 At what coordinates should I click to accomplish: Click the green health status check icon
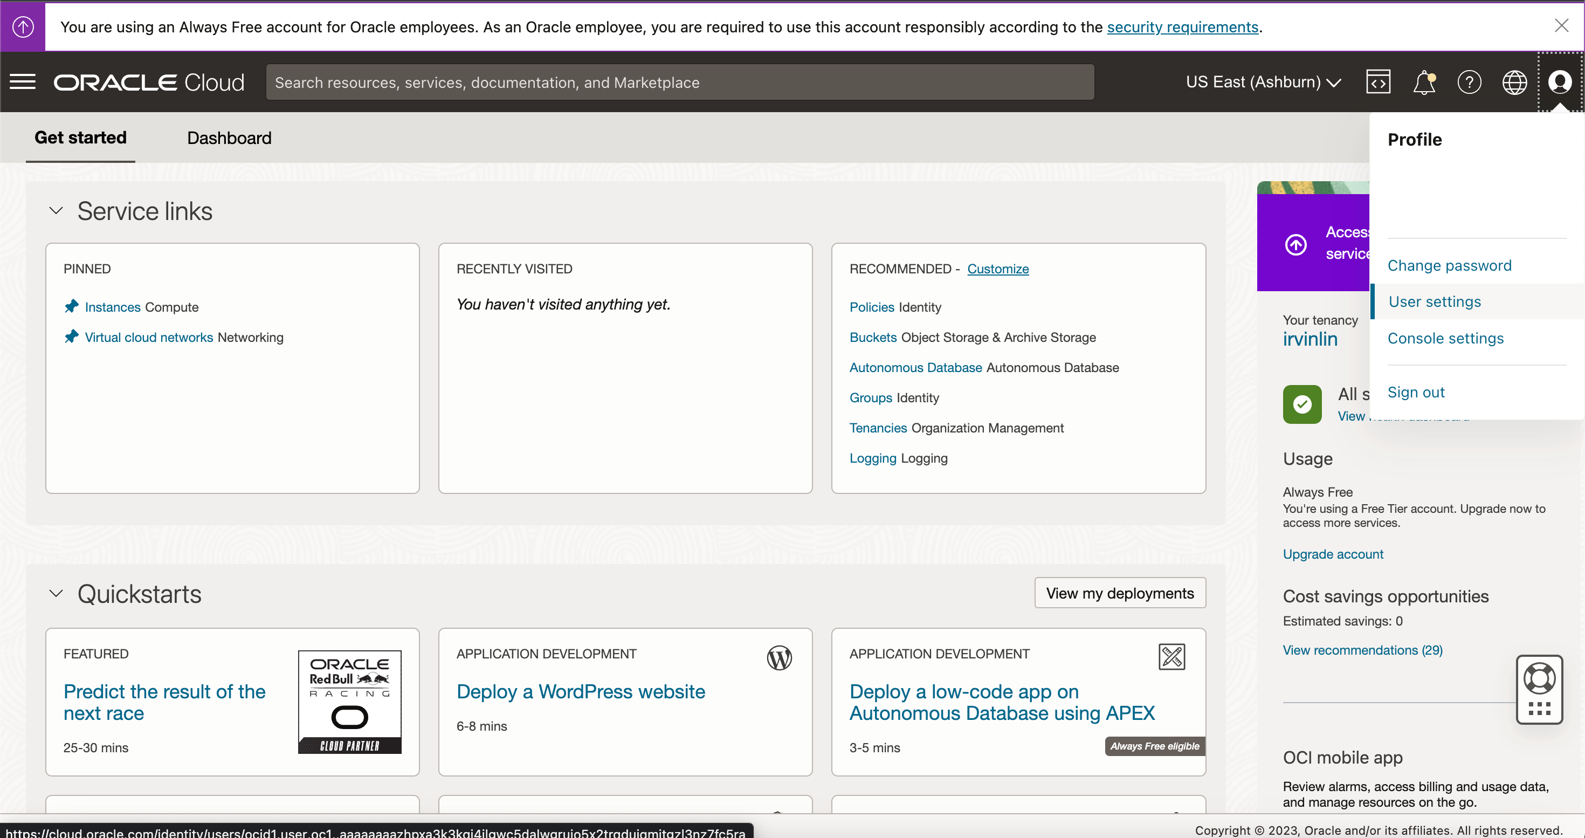(x=1302, y=404)
